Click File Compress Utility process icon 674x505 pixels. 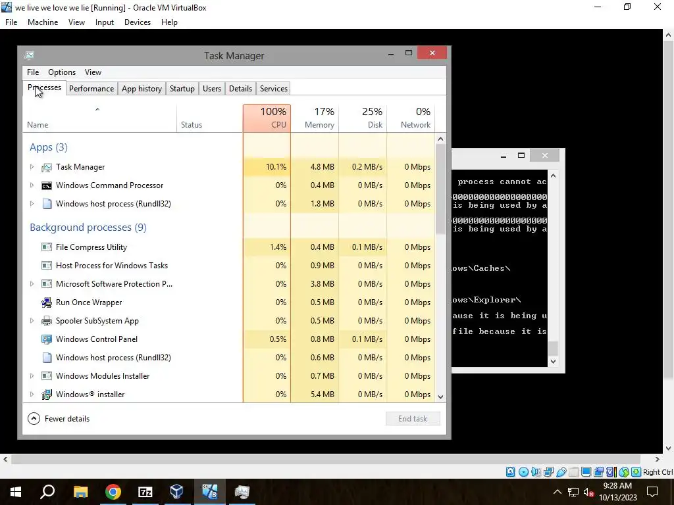pos(47,247)
